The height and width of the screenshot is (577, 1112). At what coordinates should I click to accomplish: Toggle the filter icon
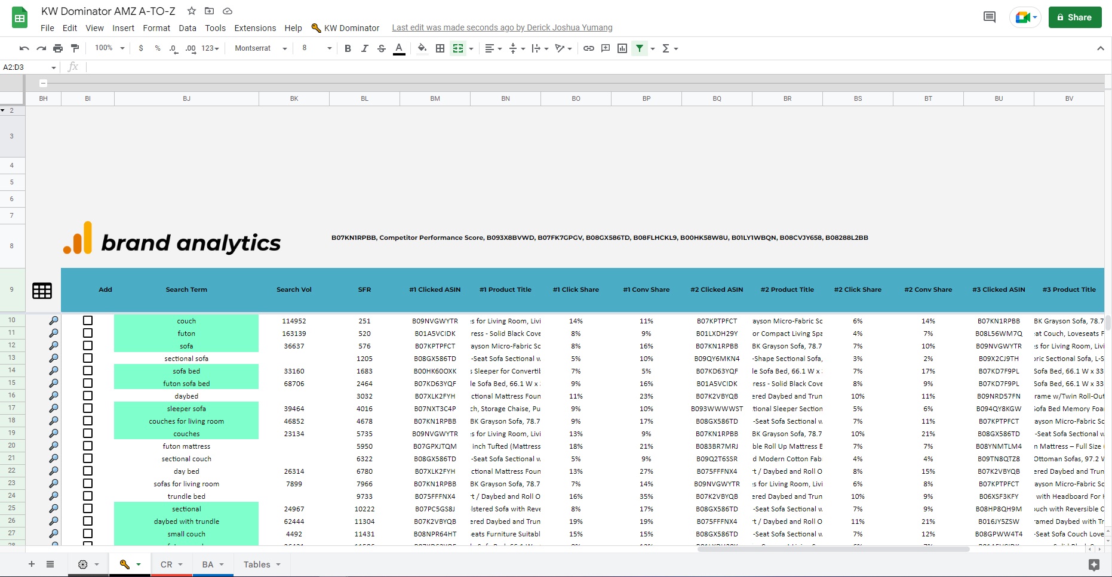[640, 48]
